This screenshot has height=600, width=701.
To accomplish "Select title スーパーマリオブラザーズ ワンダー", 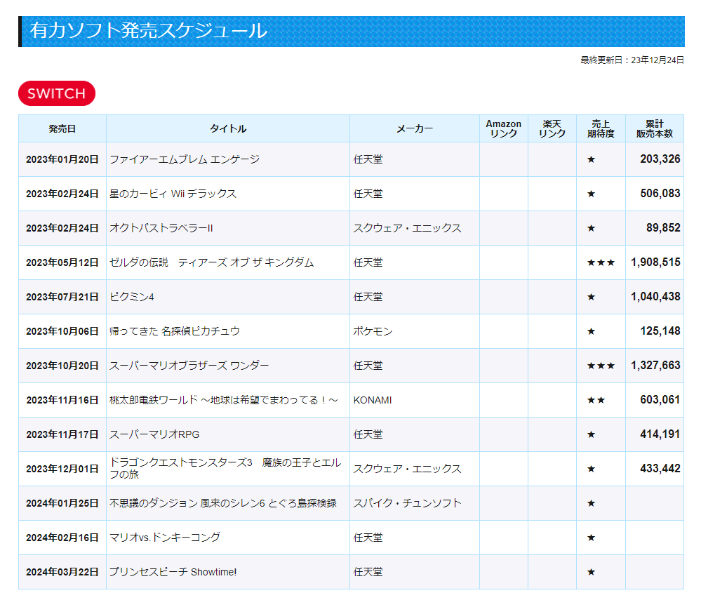I will pos(189,366).
